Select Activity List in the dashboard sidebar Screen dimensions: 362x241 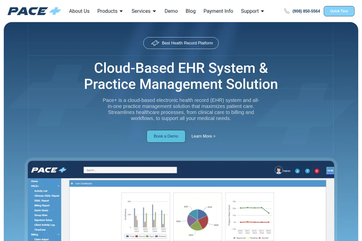(x=41, y=191)
